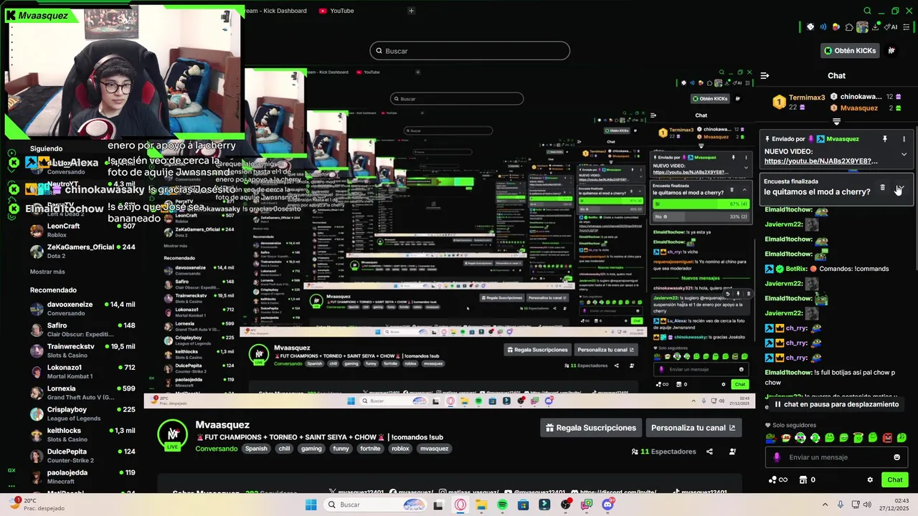
Task: Open the browser downloads icon
Action: 876,27
